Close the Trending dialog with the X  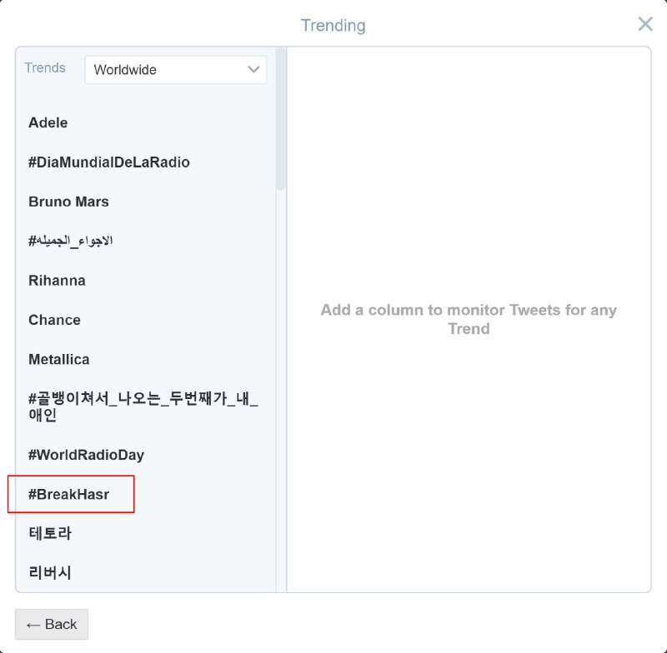645,24
